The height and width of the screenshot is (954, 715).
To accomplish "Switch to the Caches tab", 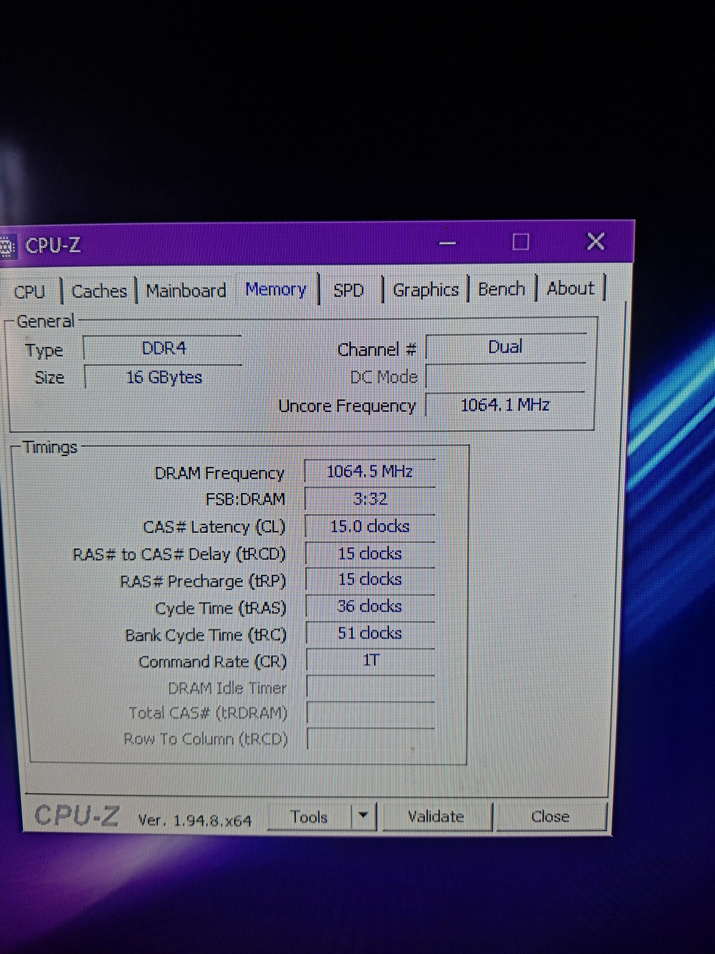I will click(99, 291).
